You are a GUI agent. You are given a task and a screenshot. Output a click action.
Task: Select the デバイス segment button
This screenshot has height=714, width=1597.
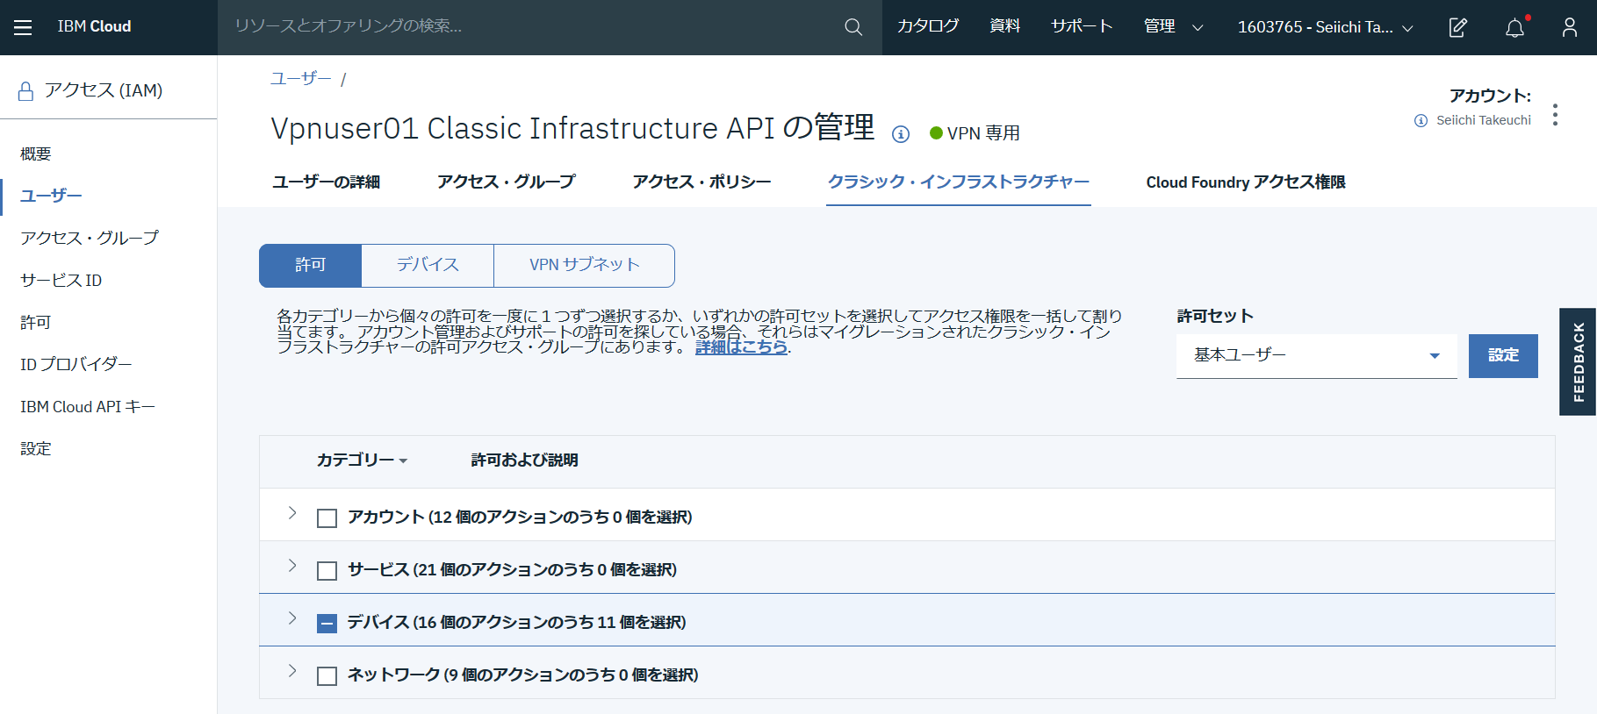click(x=428, y=265)
